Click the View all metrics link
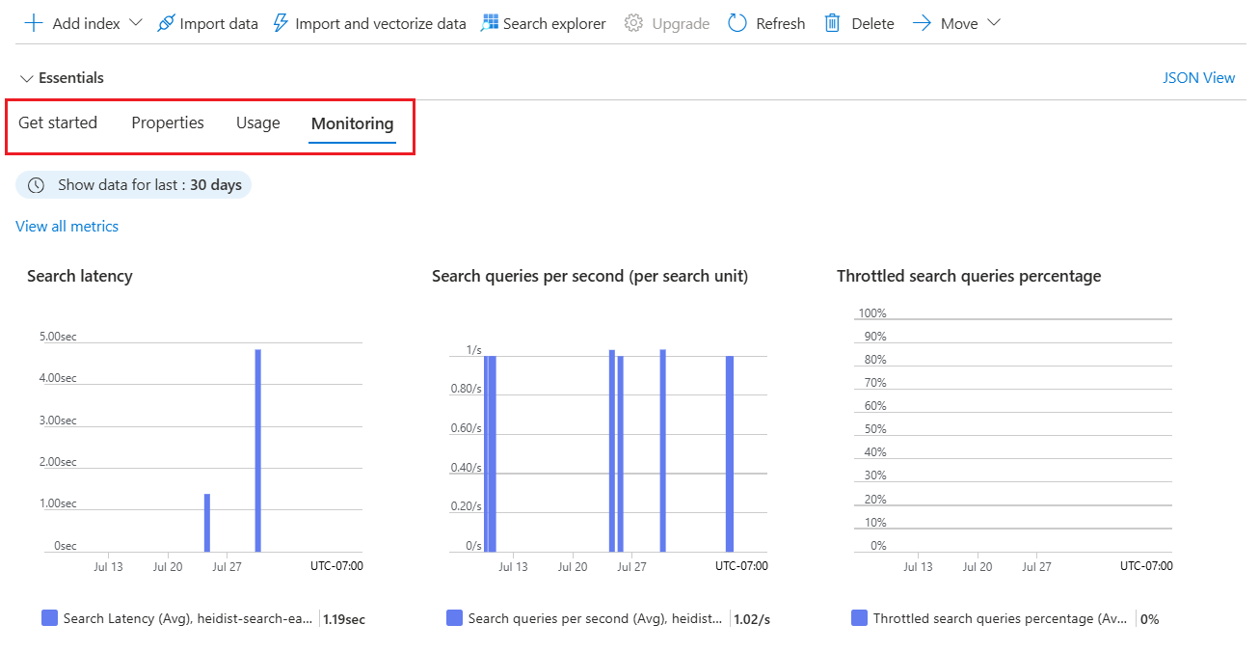This screenshot has height=652, width=1259. pyautogui.click(x=67, y=226)
